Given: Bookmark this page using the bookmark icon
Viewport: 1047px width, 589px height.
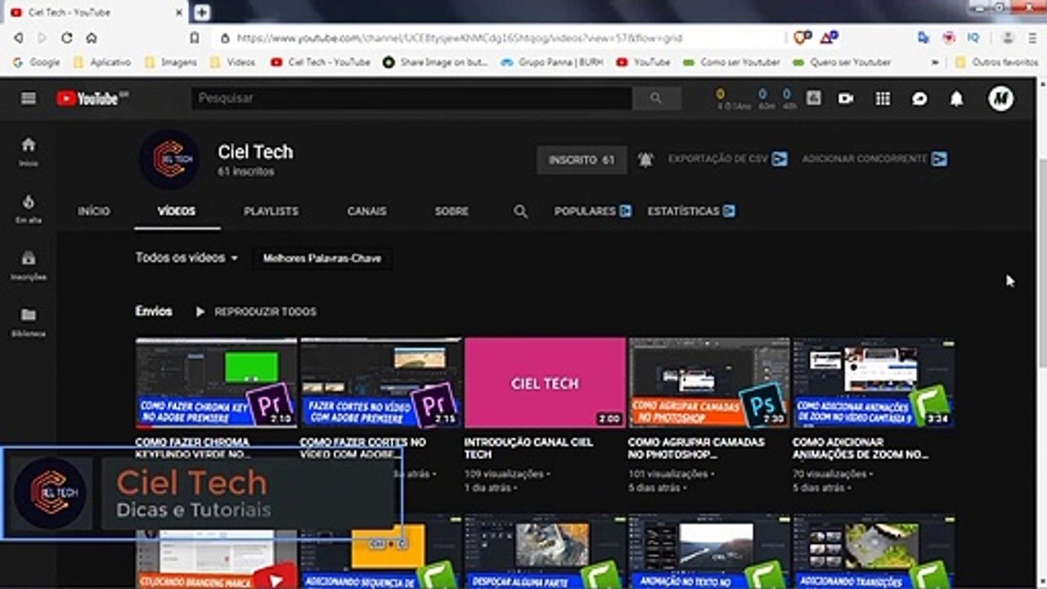Looking at the screenshot, I should (195, 38).
